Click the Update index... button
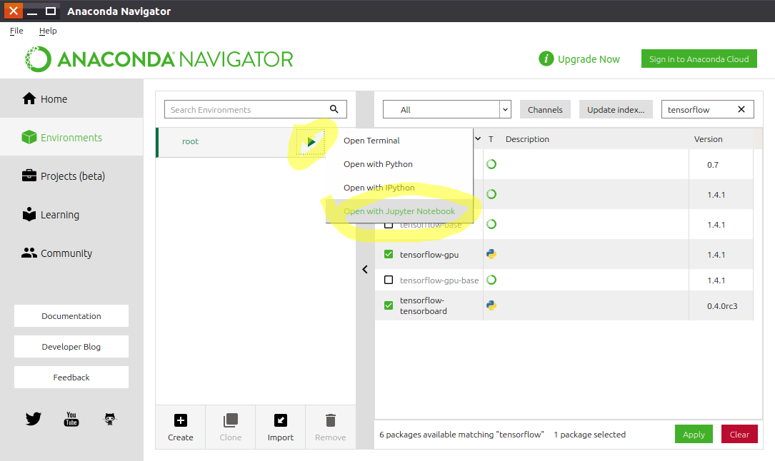Screen dimensions: 775x461 tap(616, 110)
